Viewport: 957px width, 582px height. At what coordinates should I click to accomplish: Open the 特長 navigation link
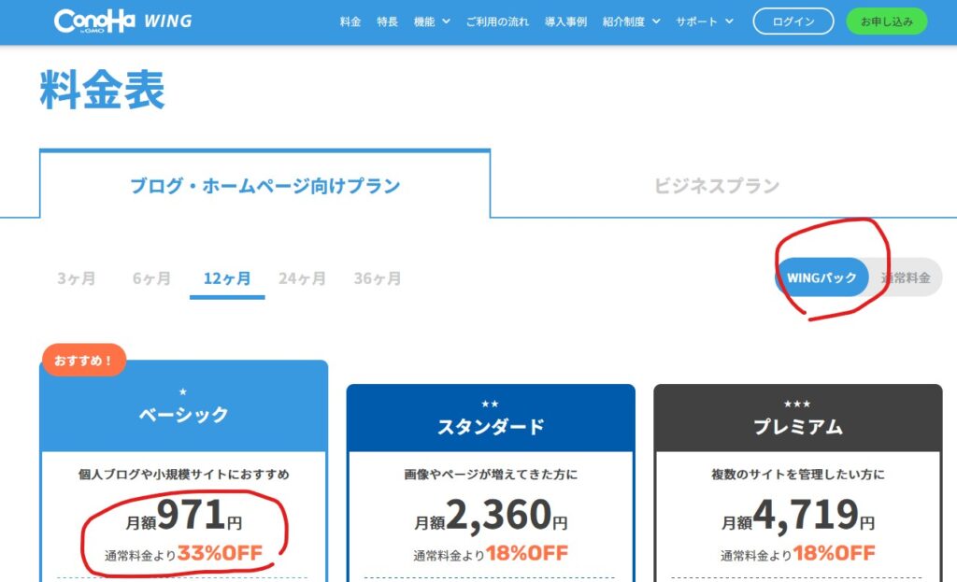coord(387,21)
